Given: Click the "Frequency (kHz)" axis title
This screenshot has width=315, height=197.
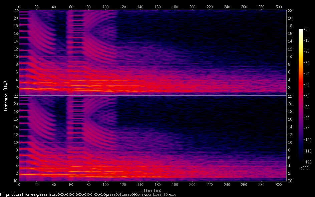Looking at the screenshot, I should tap(5, 96).
